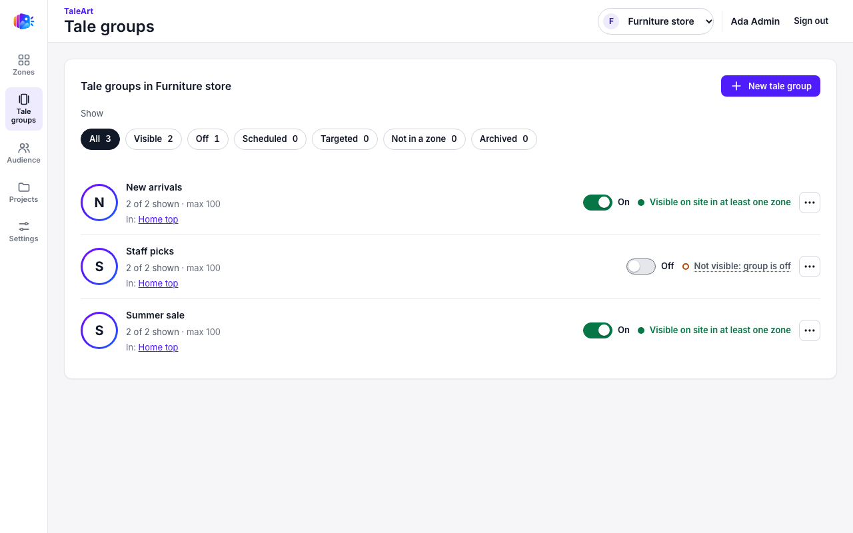Viewport: 853px width, 533px height.
Task: Go to Tale groups in sidebar
Action: 23,109
